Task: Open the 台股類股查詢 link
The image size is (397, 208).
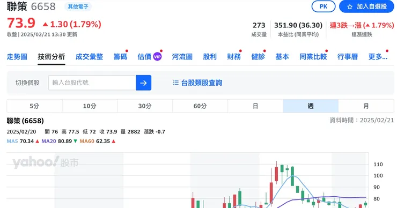Action: point(202,83)
